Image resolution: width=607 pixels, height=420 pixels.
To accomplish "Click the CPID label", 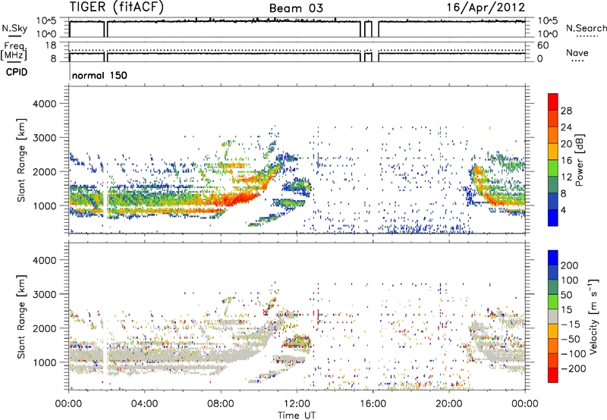I will click(17, 72).
